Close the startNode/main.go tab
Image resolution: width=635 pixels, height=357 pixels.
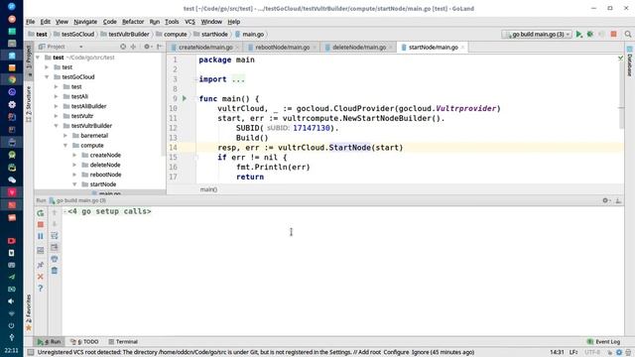462,48
